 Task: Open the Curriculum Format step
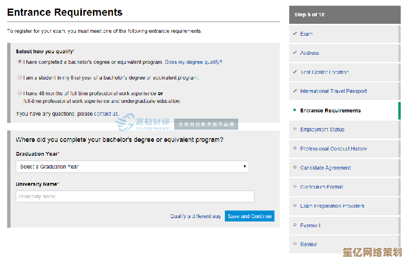coord(321,187)
